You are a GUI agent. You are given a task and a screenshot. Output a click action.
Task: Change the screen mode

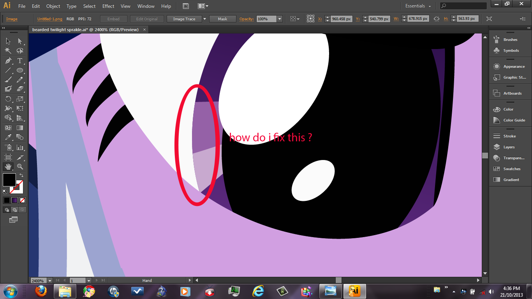click(14, 220)
